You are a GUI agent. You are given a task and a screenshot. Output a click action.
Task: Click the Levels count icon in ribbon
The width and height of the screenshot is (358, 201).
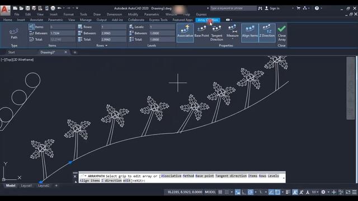point(131,27)
